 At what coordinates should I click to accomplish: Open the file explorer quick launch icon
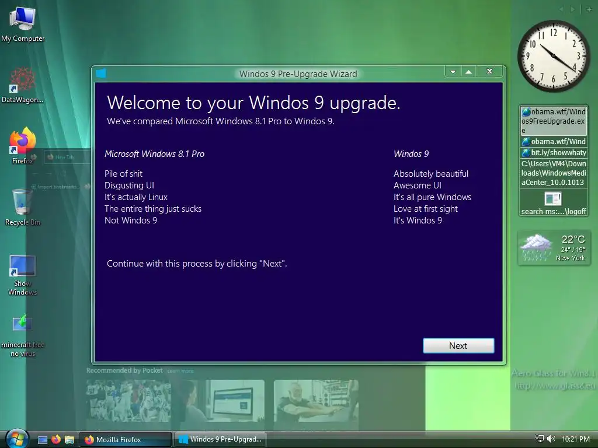pos(69,440)
